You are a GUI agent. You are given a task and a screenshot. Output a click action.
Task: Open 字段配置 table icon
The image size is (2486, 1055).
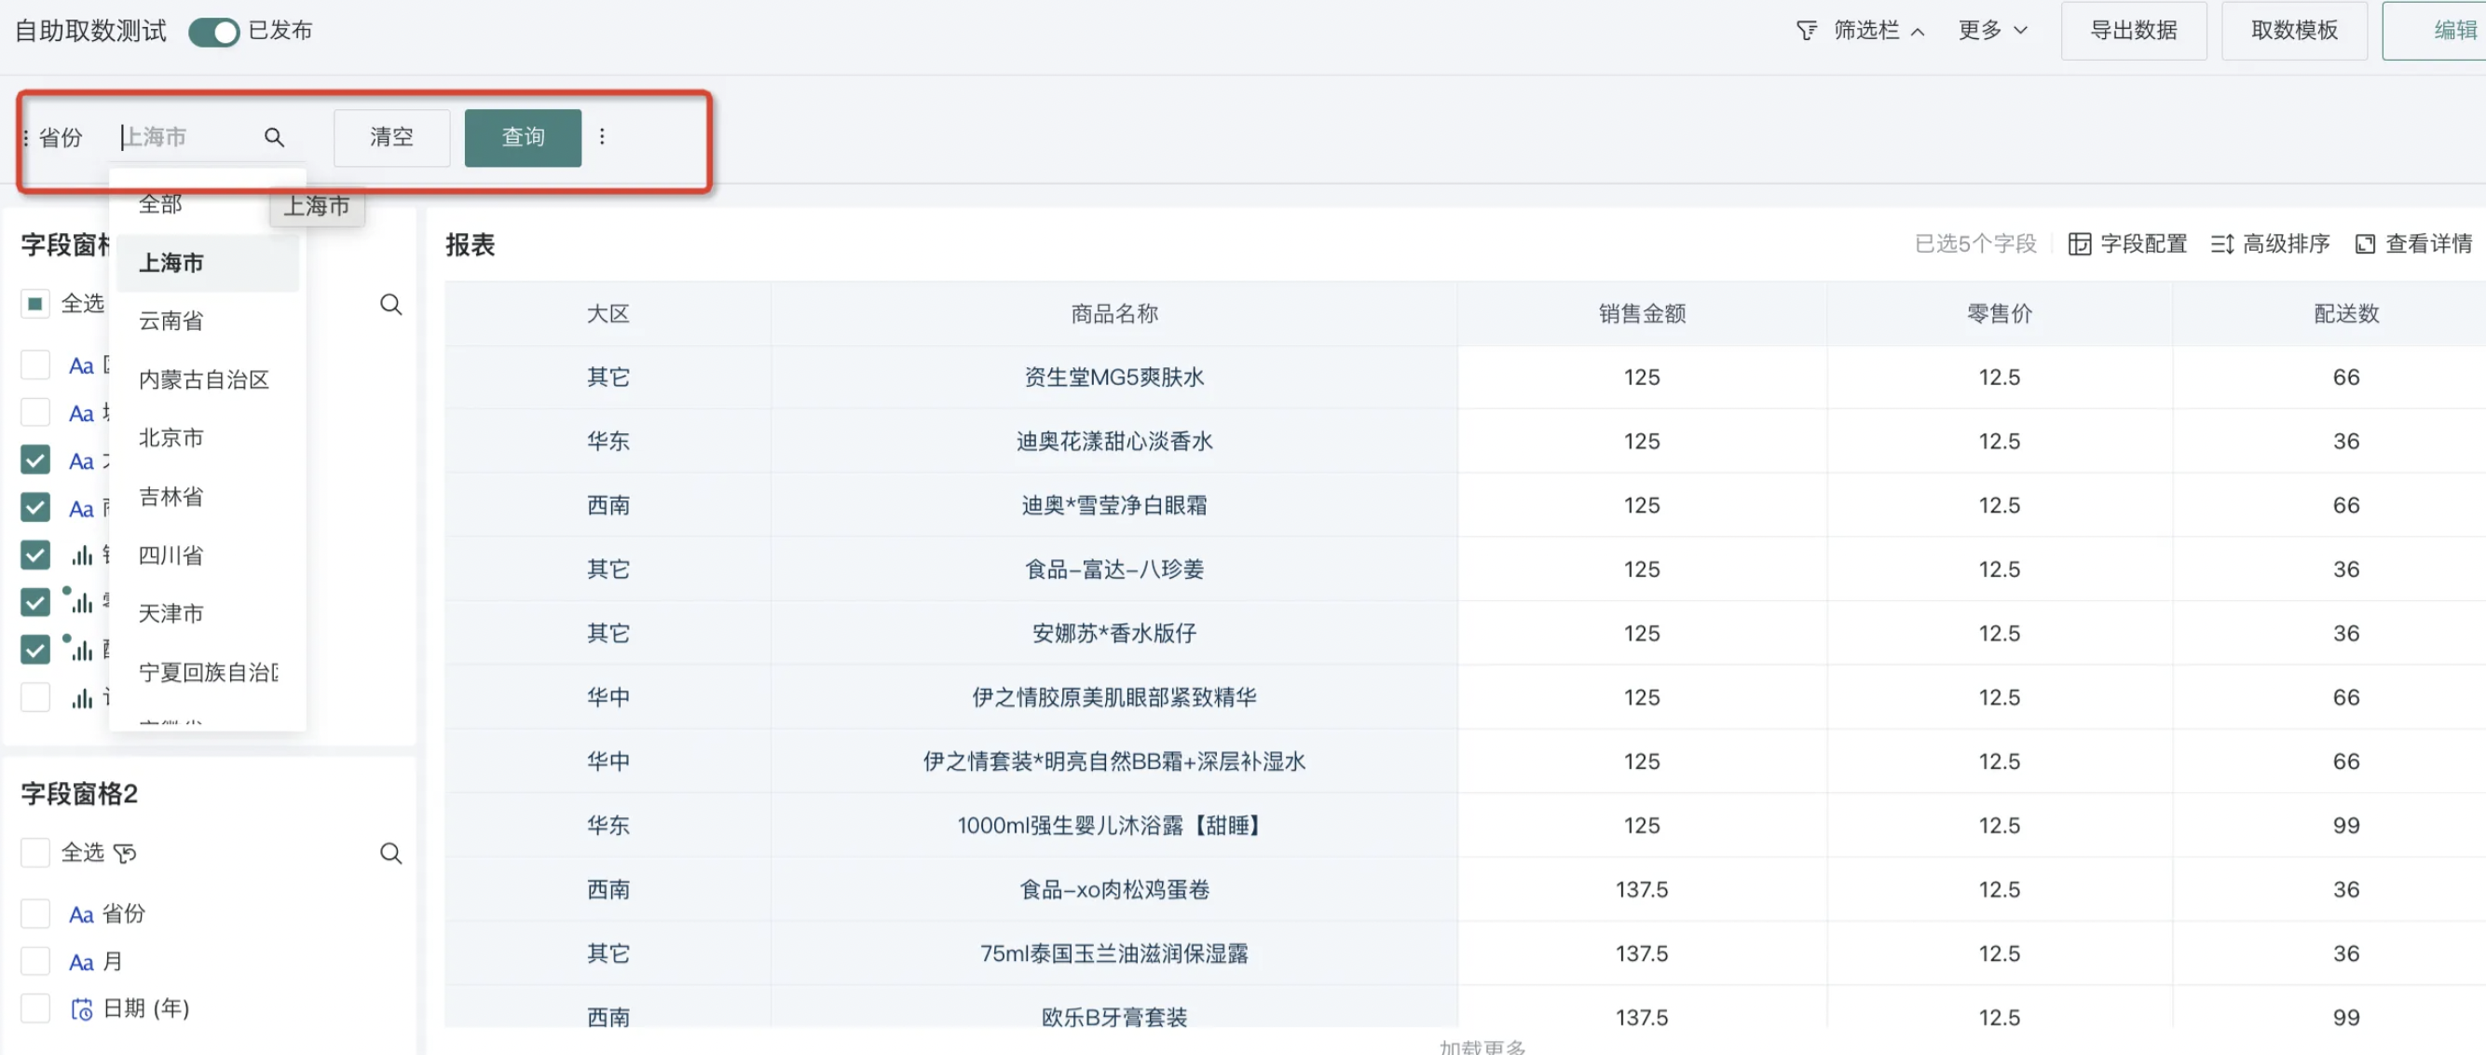[x=2079, y=244]
